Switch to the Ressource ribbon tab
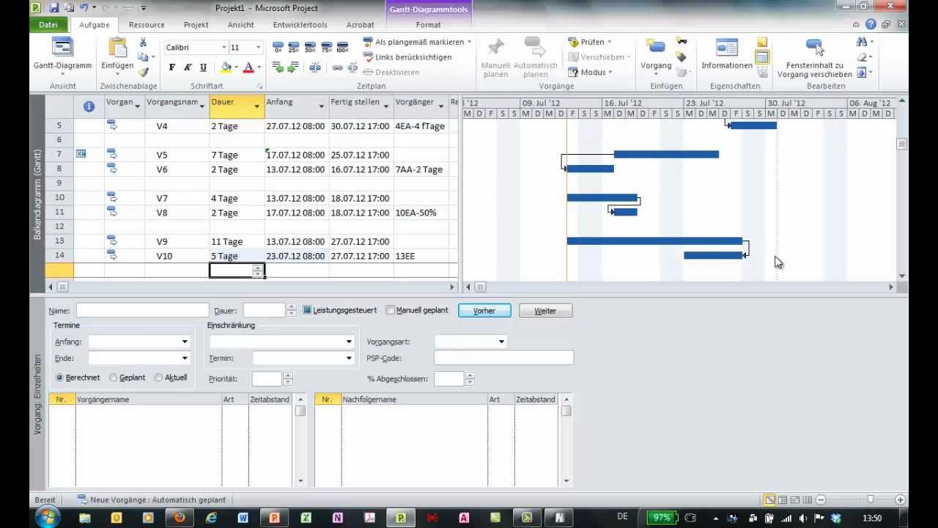The height and width of the screenshot is (528, 938). (x=147, y=25)
